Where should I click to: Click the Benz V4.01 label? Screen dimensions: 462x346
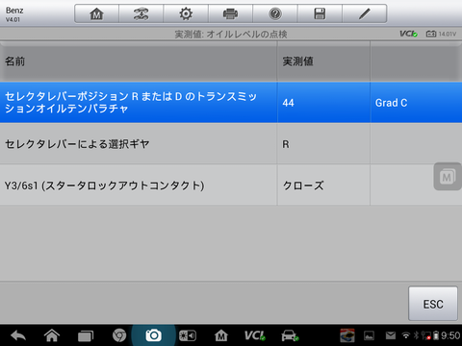(x=14, y=14)
